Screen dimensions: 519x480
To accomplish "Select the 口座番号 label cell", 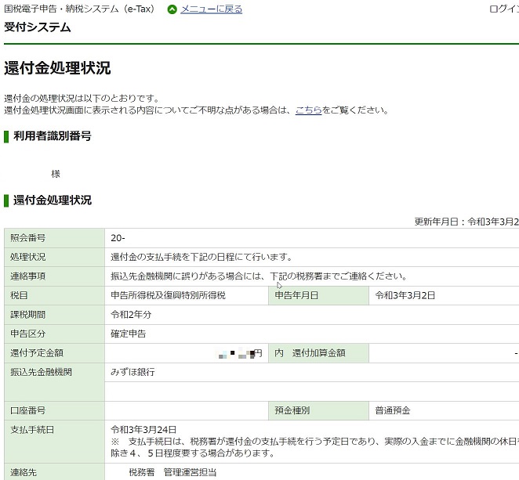I will coord(54,411).
